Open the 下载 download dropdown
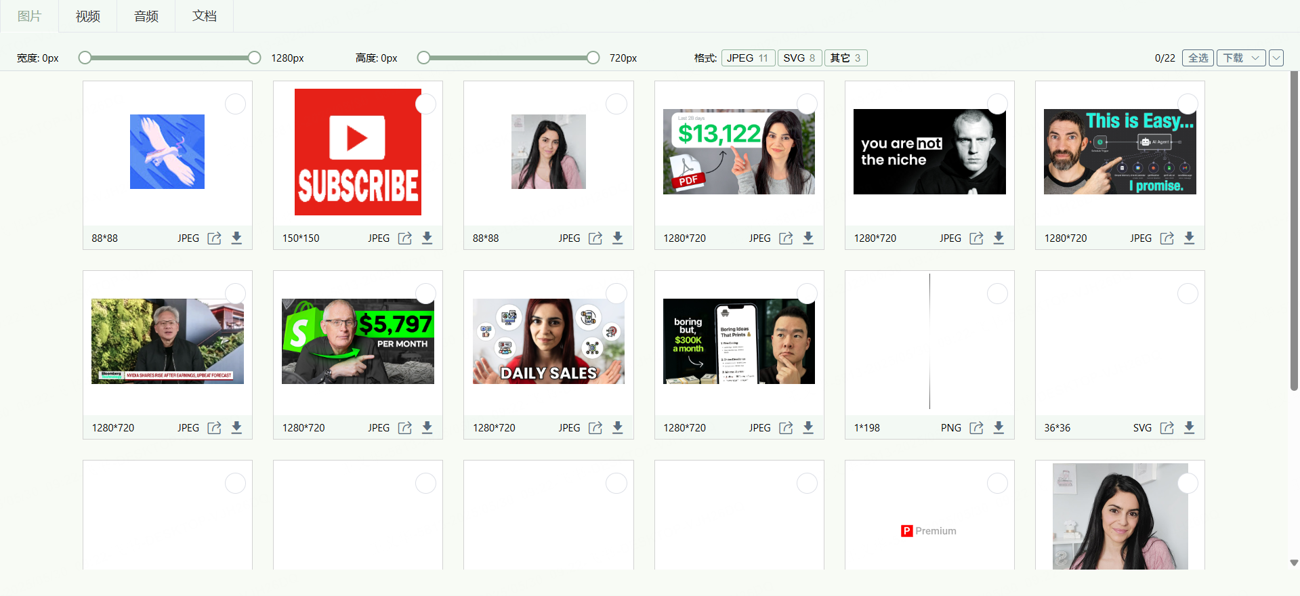The width and height of the screenshot is (1300, 596). pyautogui.click(x=1241, y=58)
